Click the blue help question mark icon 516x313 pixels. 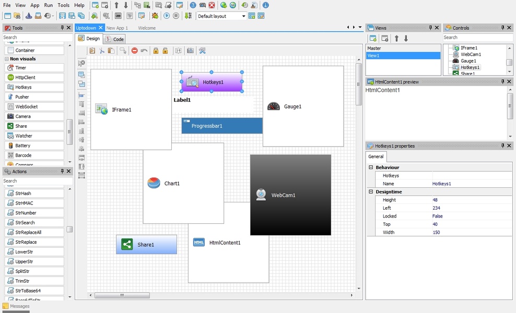193,5
